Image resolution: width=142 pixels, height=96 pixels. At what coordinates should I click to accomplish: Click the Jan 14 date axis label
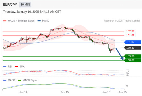point(23,92)
